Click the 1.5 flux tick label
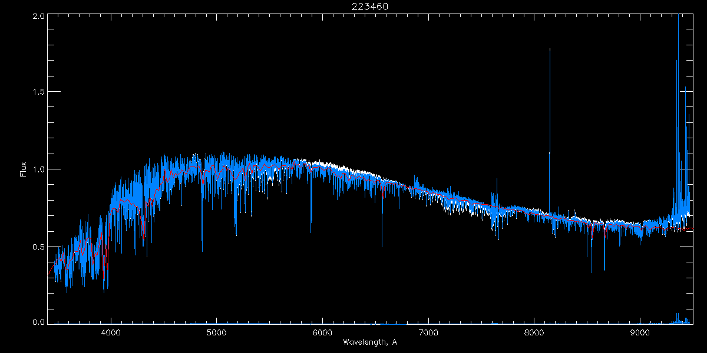Viewport: 707px width, 353px height. click(37, 92)
